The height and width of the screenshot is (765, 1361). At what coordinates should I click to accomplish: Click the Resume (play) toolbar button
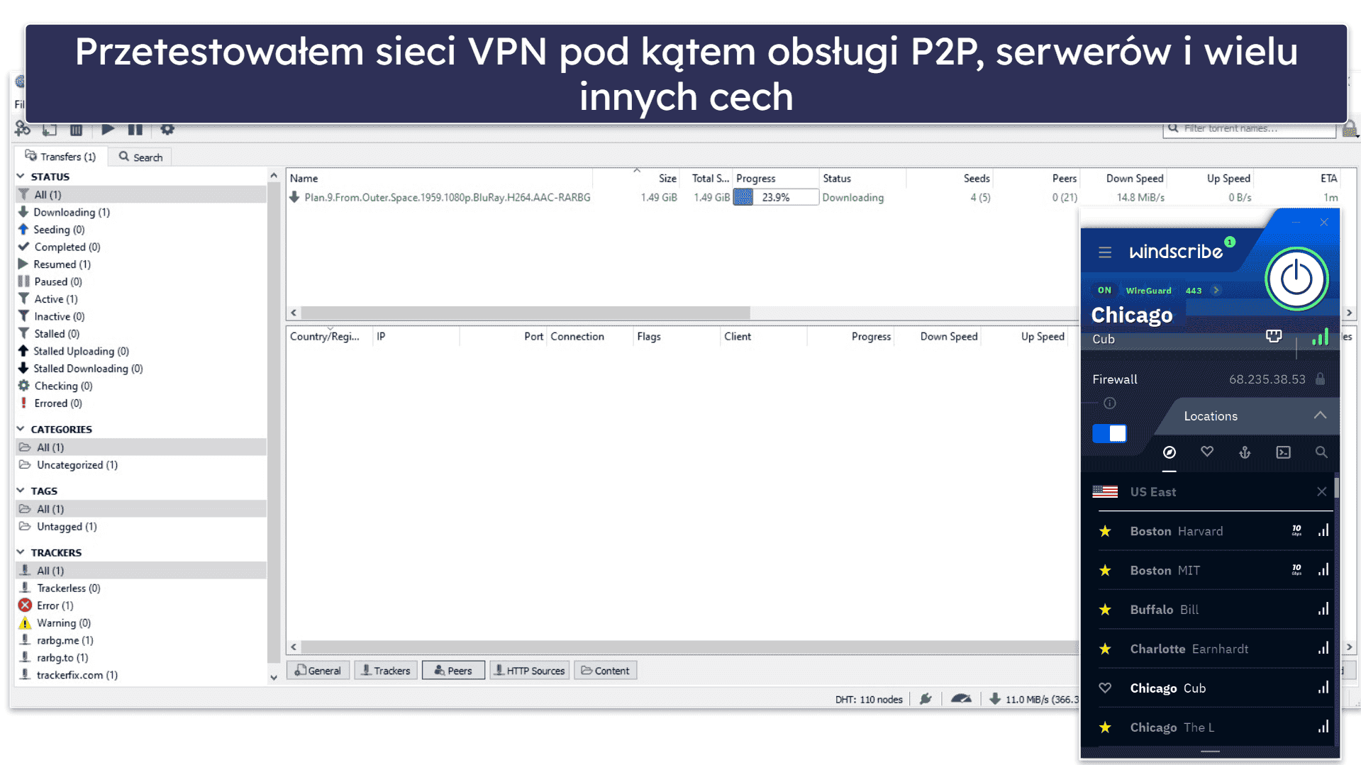(x=108, y=129)
